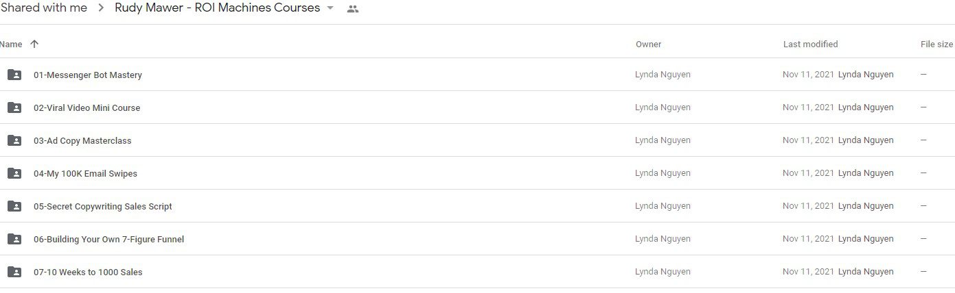Go back to Shared with me breadcrumb
The width and height of the screenshot is (955, 293).
point(43,8)
